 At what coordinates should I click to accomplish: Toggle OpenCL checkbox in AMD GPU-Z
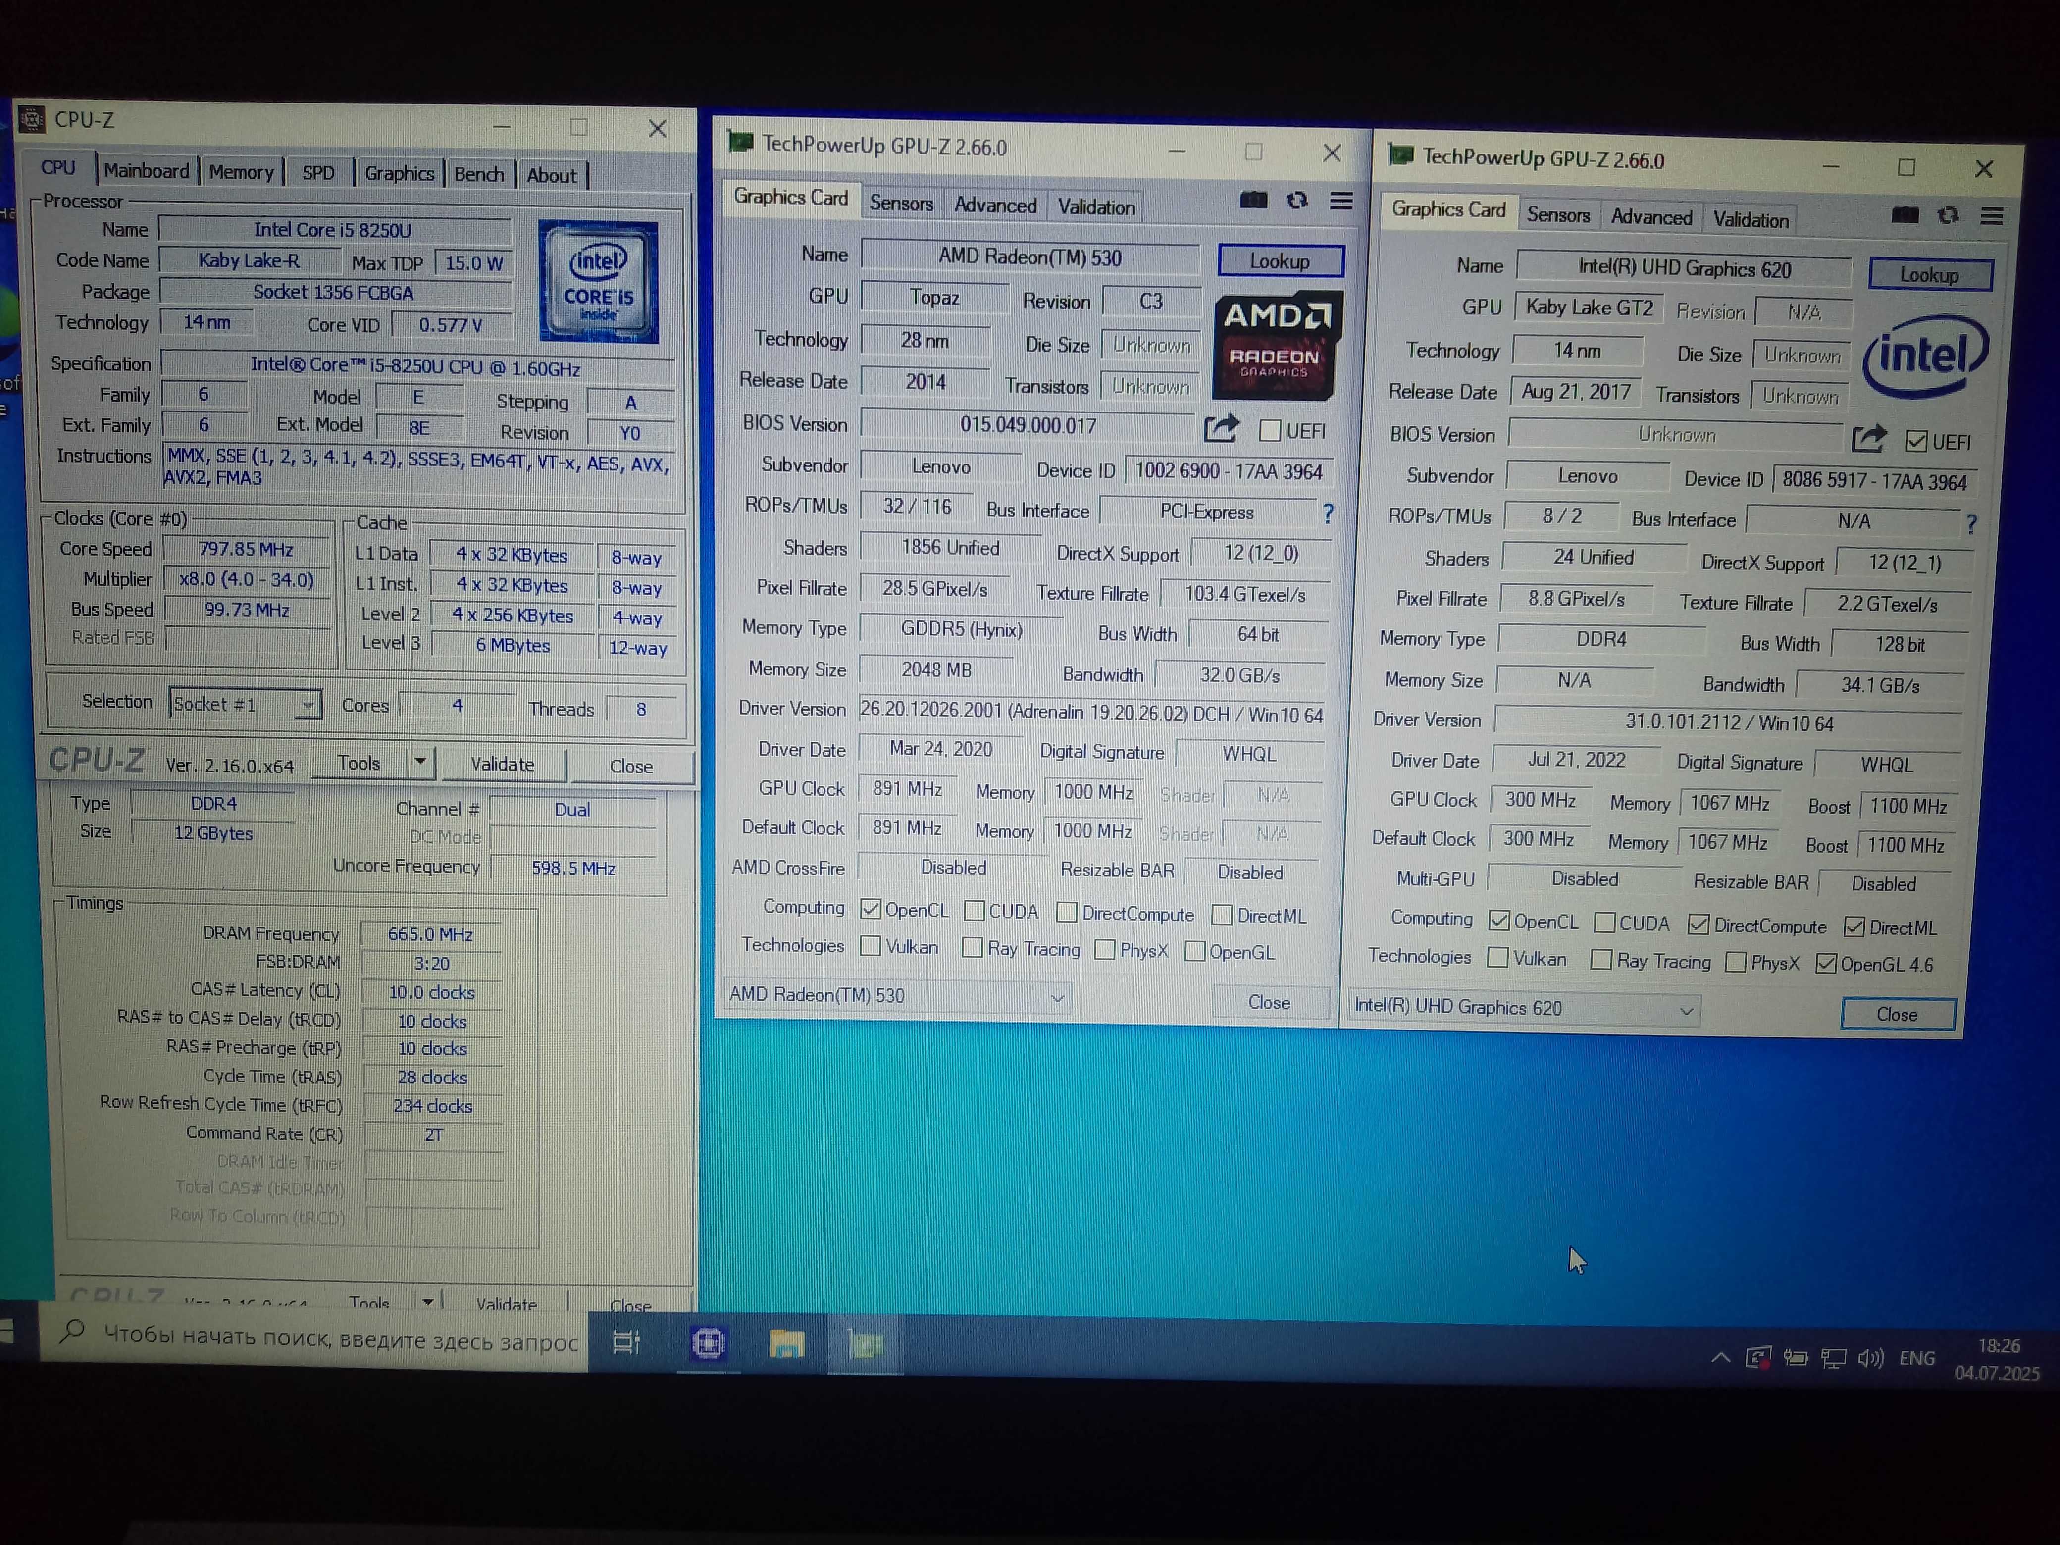pos(871,908)
